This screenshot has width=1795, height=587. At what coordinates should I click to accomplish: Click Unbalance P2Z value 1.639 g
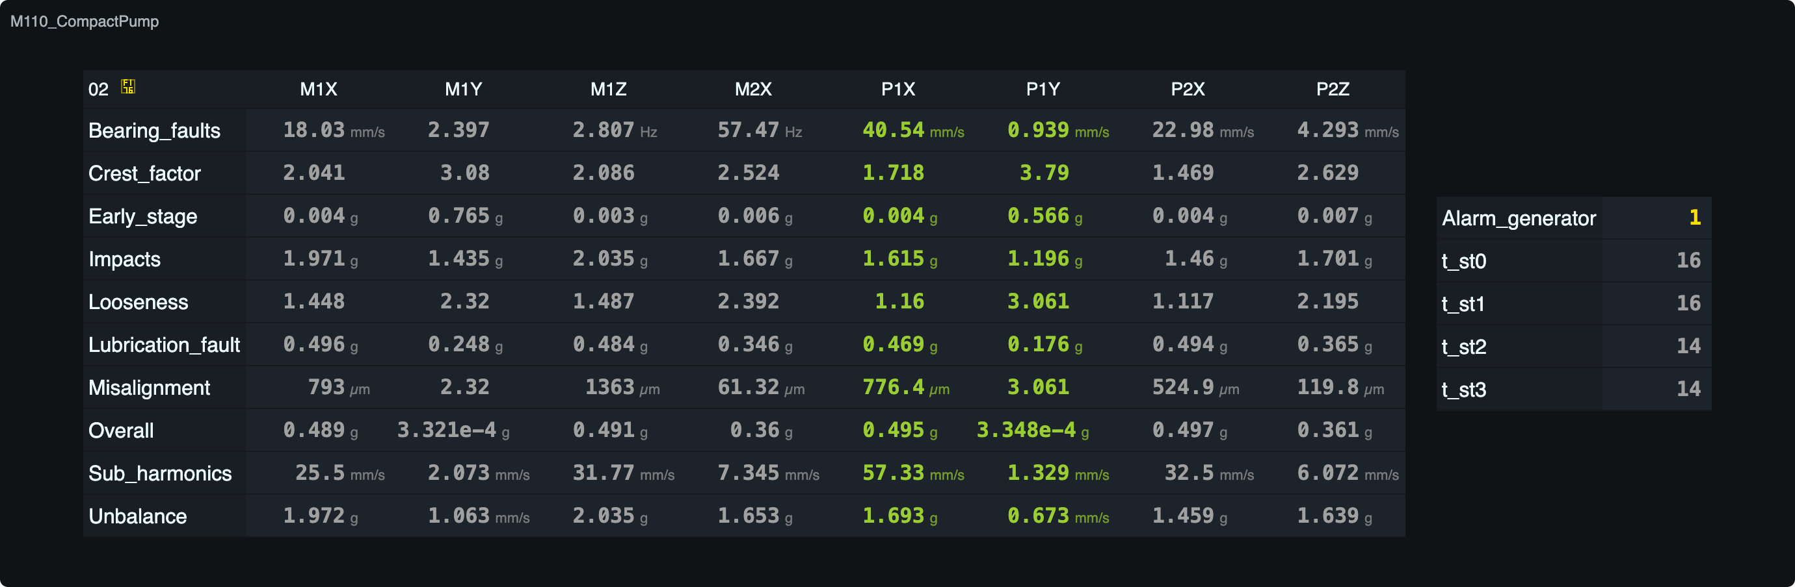click(1335, 516)
